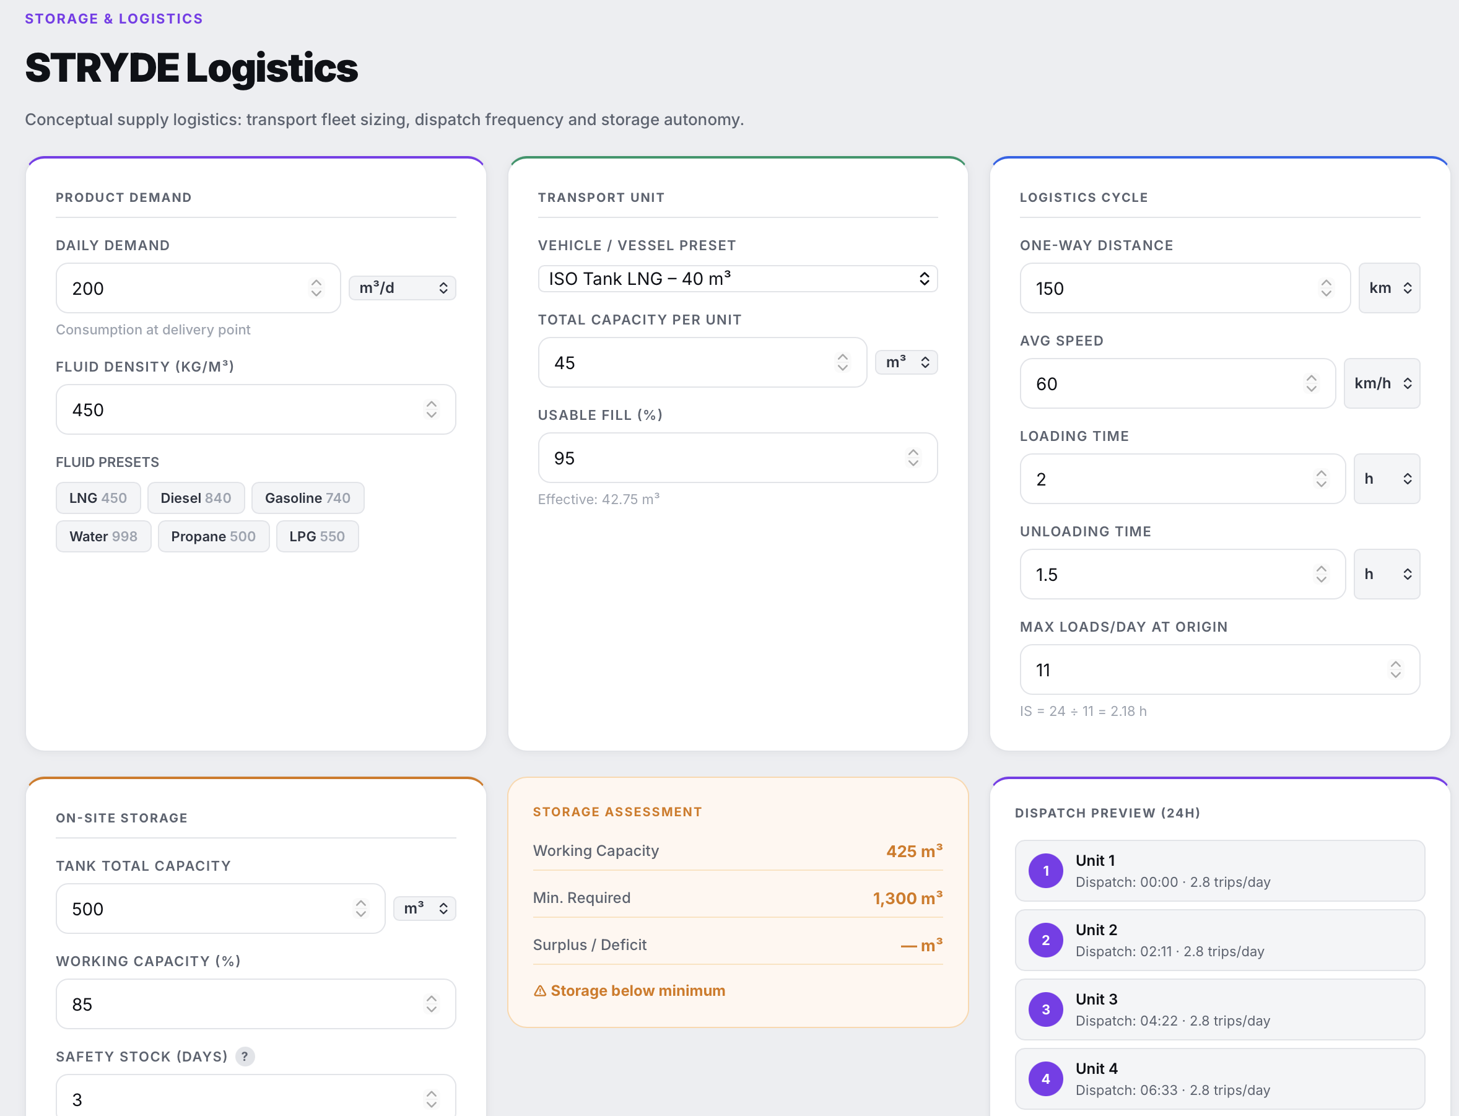Screen dimensions: 1459x1116
Task: Open the vehicle / vessel preset dropdown
Action: coord(737,278)
